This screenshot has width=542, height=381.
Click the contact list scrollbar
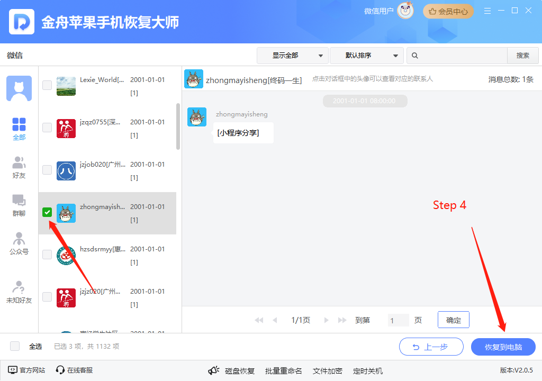[178, 126]
